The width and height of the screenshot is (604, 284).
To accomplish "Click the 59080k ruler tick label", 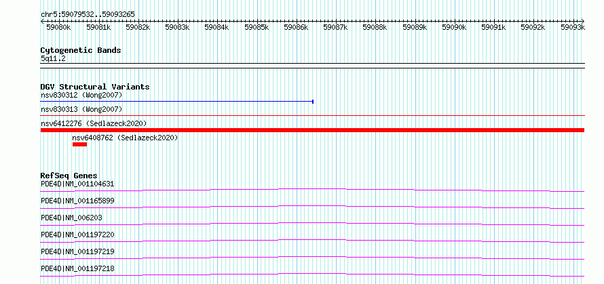I will (58, 27).
